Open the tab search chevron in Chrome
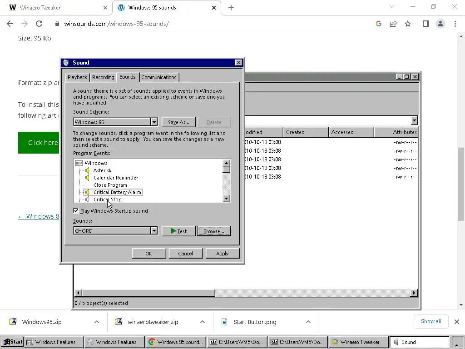 [x=392, y=6]
